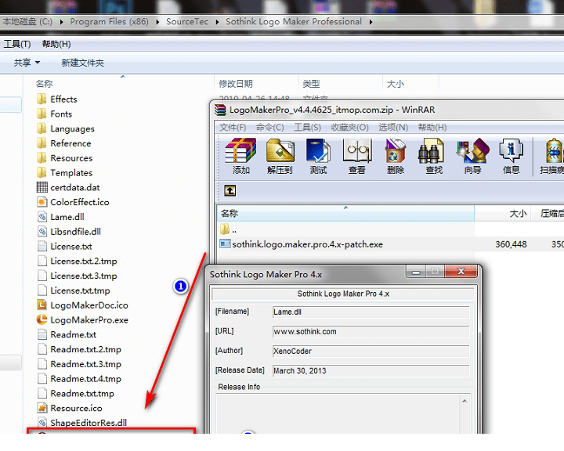Expand arrow after Sothink Logo Maker Professional
Screen dimensions: 564x451
(371, 22)
